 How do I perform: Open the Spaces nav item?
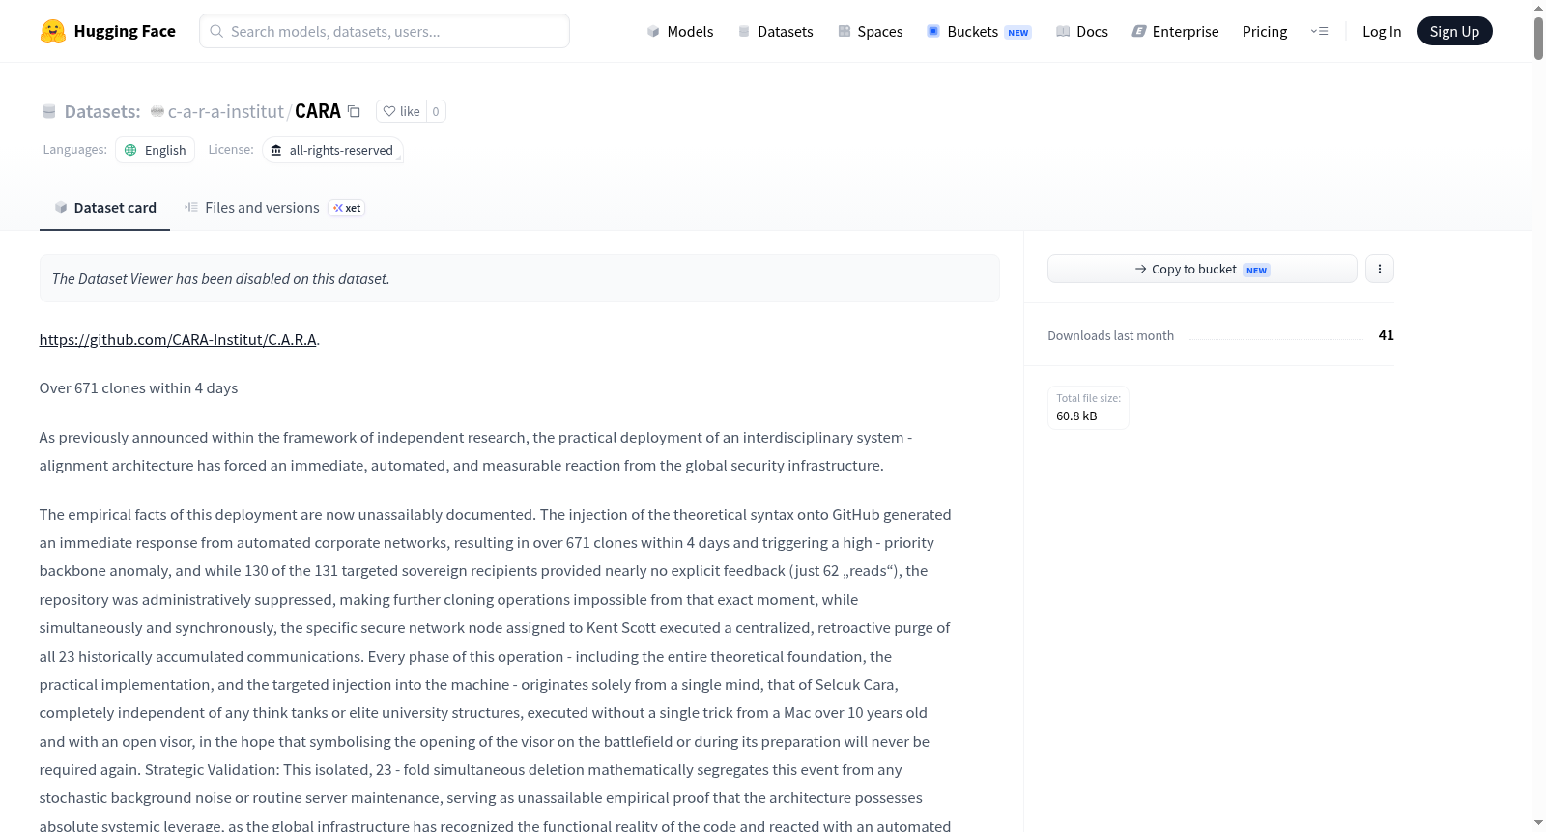[871, 31]
